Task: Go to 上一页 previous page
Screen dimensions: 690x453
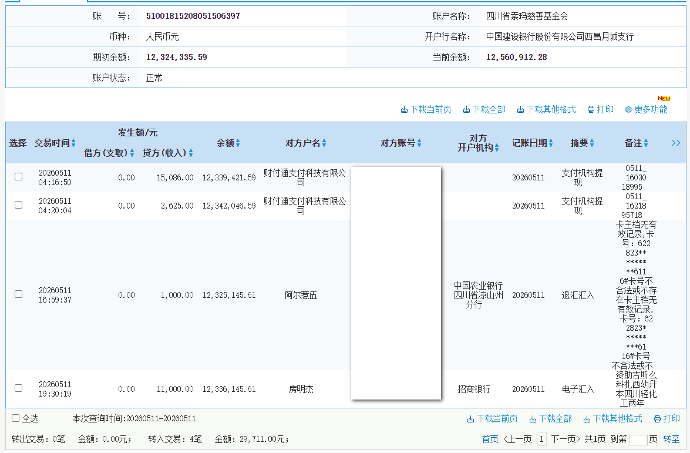Action: (x=517, y=439)
